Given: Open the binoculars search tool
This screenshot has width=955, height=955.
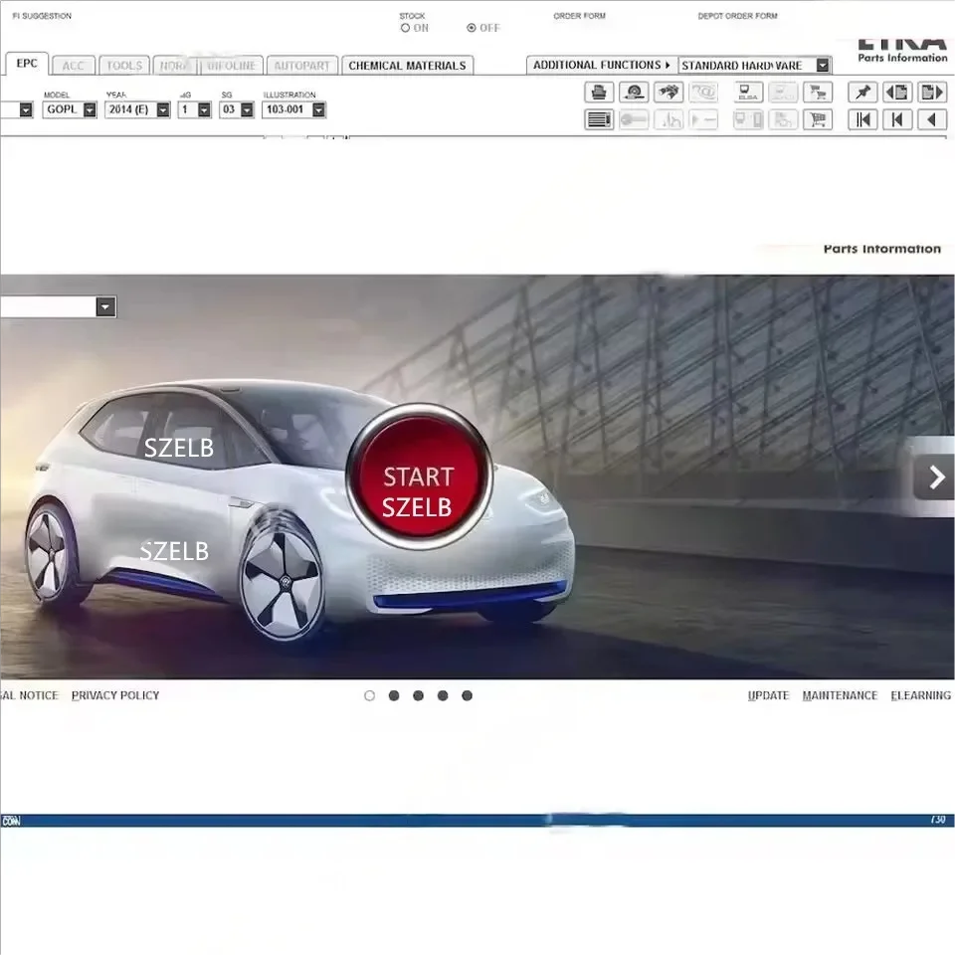Looking at the screenshot, I should (668, 93).
